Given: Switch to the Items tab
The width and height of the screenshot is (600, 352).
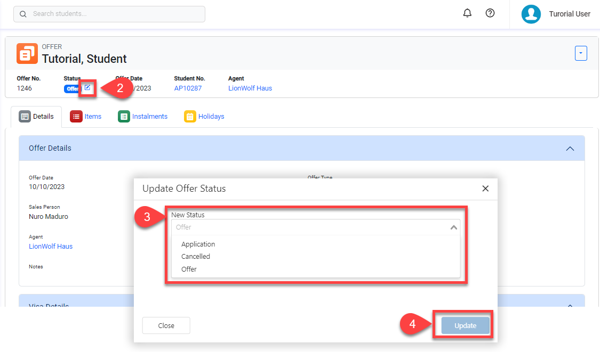Looking at the screenshot, I should point(86,117).
